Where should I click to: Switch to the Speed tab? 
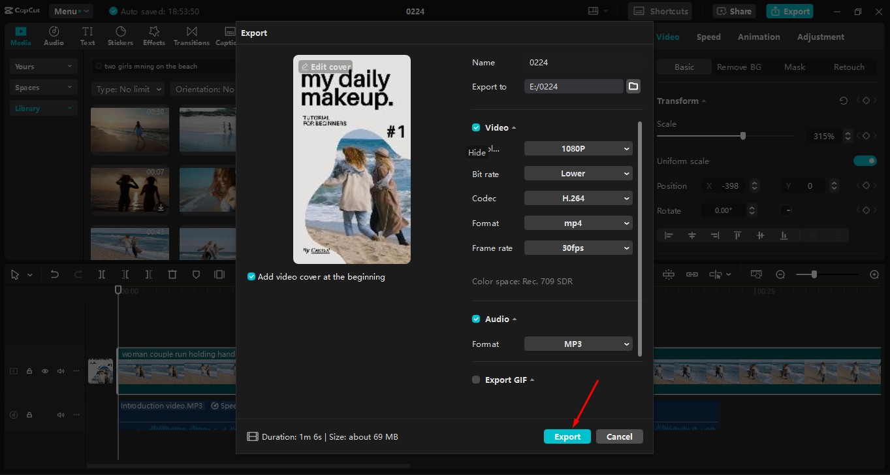[x=708, y=37]
